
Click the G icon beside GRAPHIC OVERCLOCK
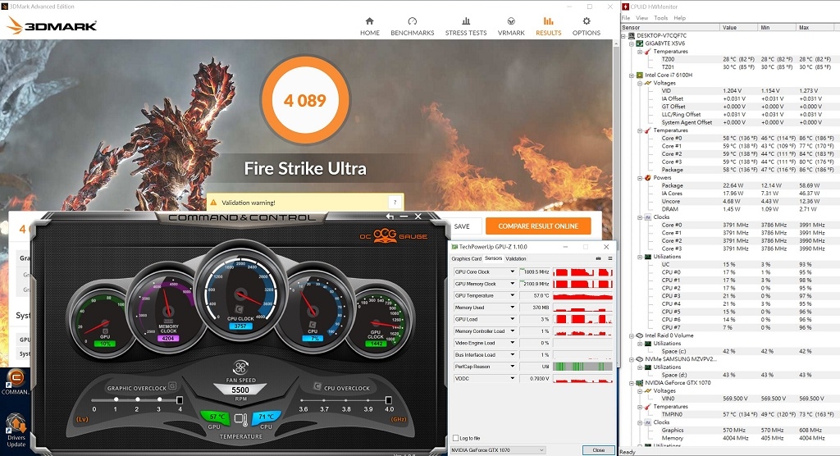coord(172,385)
